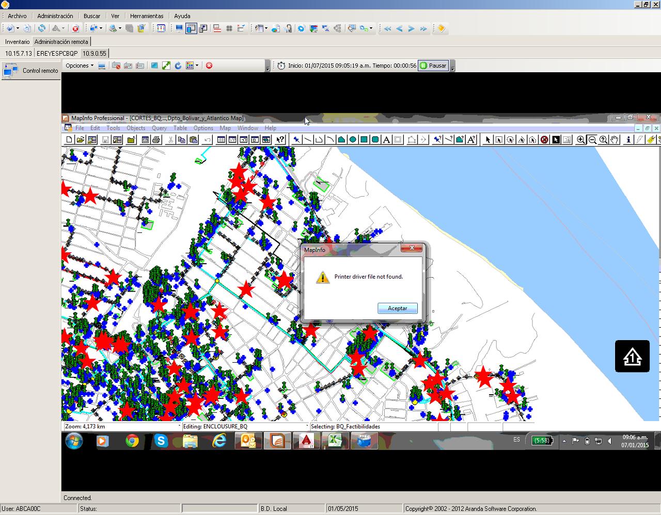Screen dimensions: 661x515
Task: Switch to the Inventario tab
Action: 17,41
